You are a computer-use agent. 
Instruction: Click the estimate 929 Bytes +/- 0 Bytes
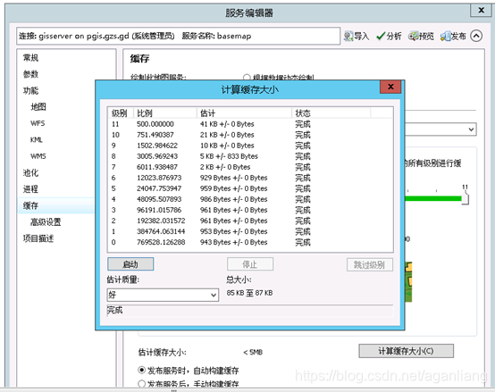coord(233,178)
